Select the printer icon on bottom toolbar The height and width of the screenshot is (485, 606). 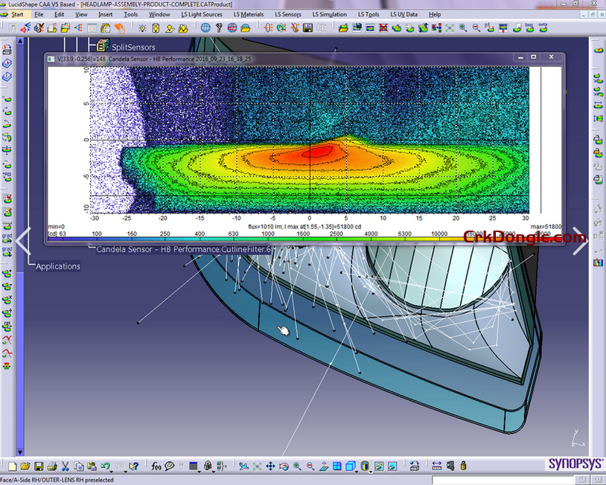[x=51, y=466]
